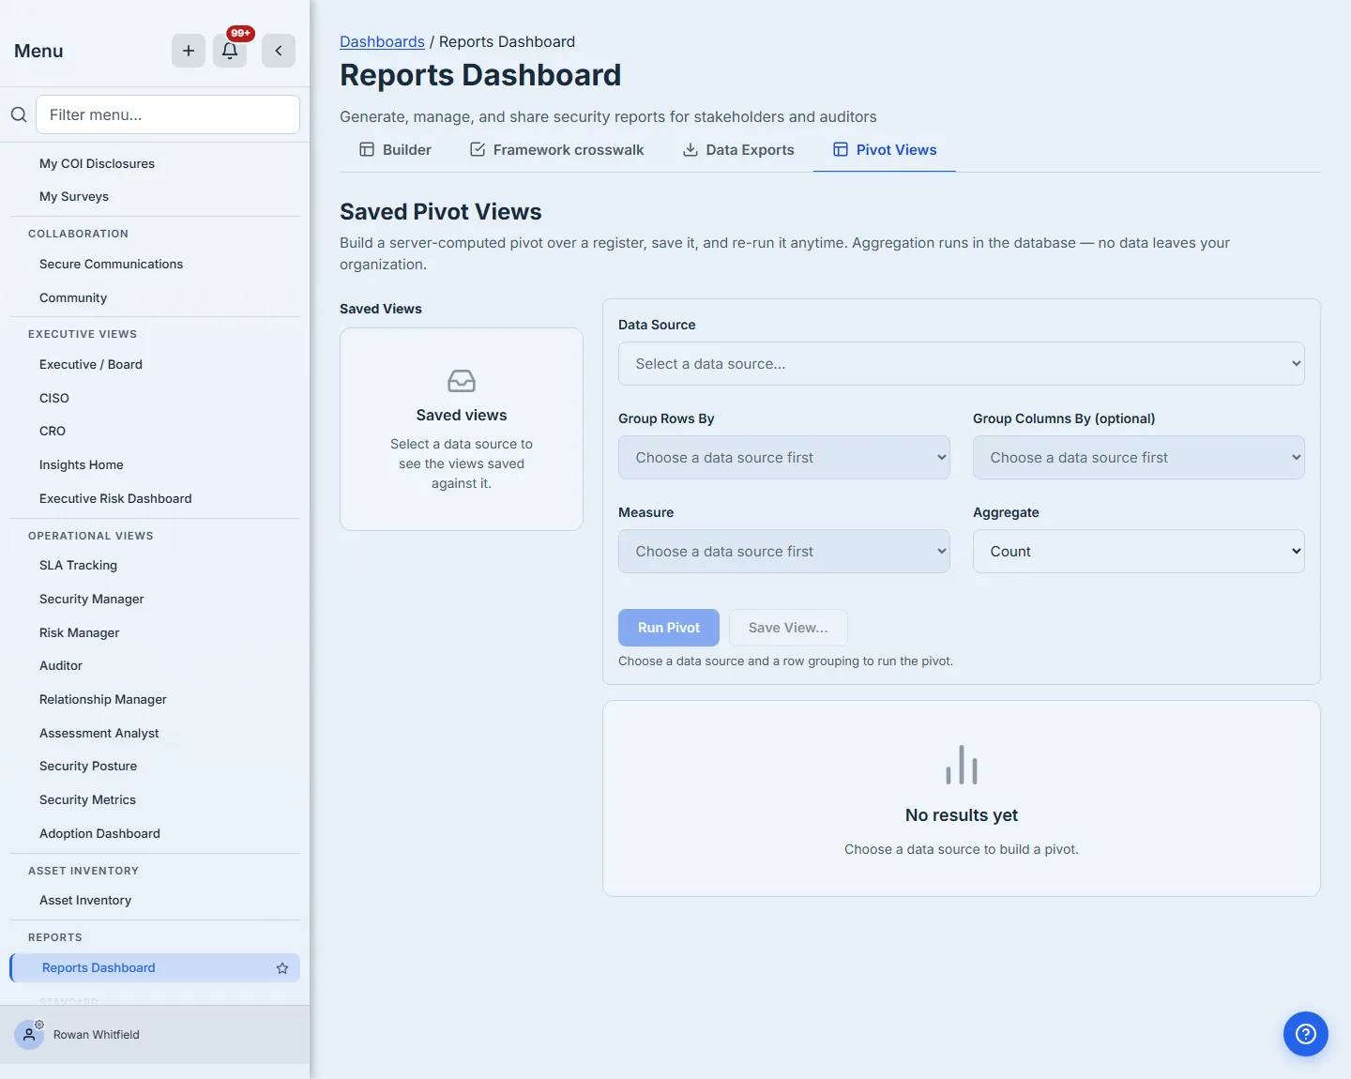The height and width of the screenshot is (1079, 1351).
Task: Open Risk Manager view
Action: [80, 632]
